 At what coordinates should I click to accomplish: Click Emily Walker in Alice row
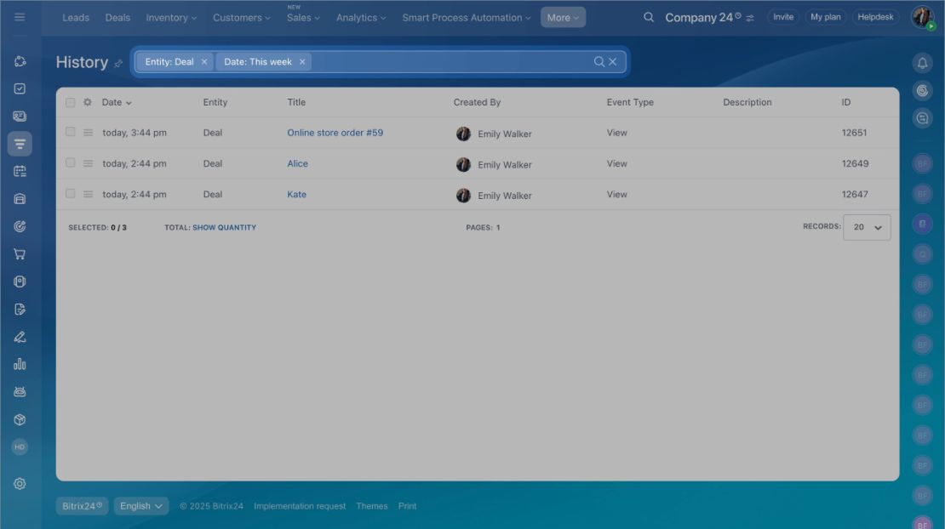pyautogui.click(x=505, y=164)
